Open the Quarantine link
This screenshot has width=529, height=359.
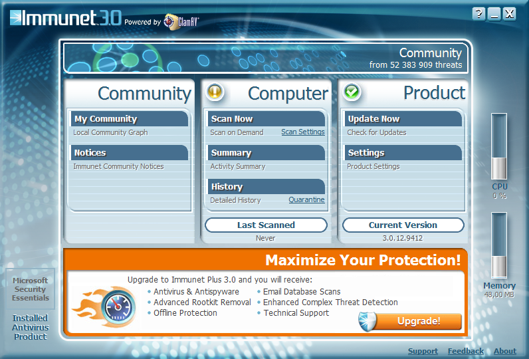click(x=306, y=199)
